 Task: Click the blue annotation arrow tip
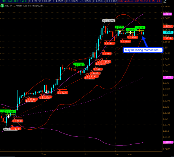pos(142,37)
